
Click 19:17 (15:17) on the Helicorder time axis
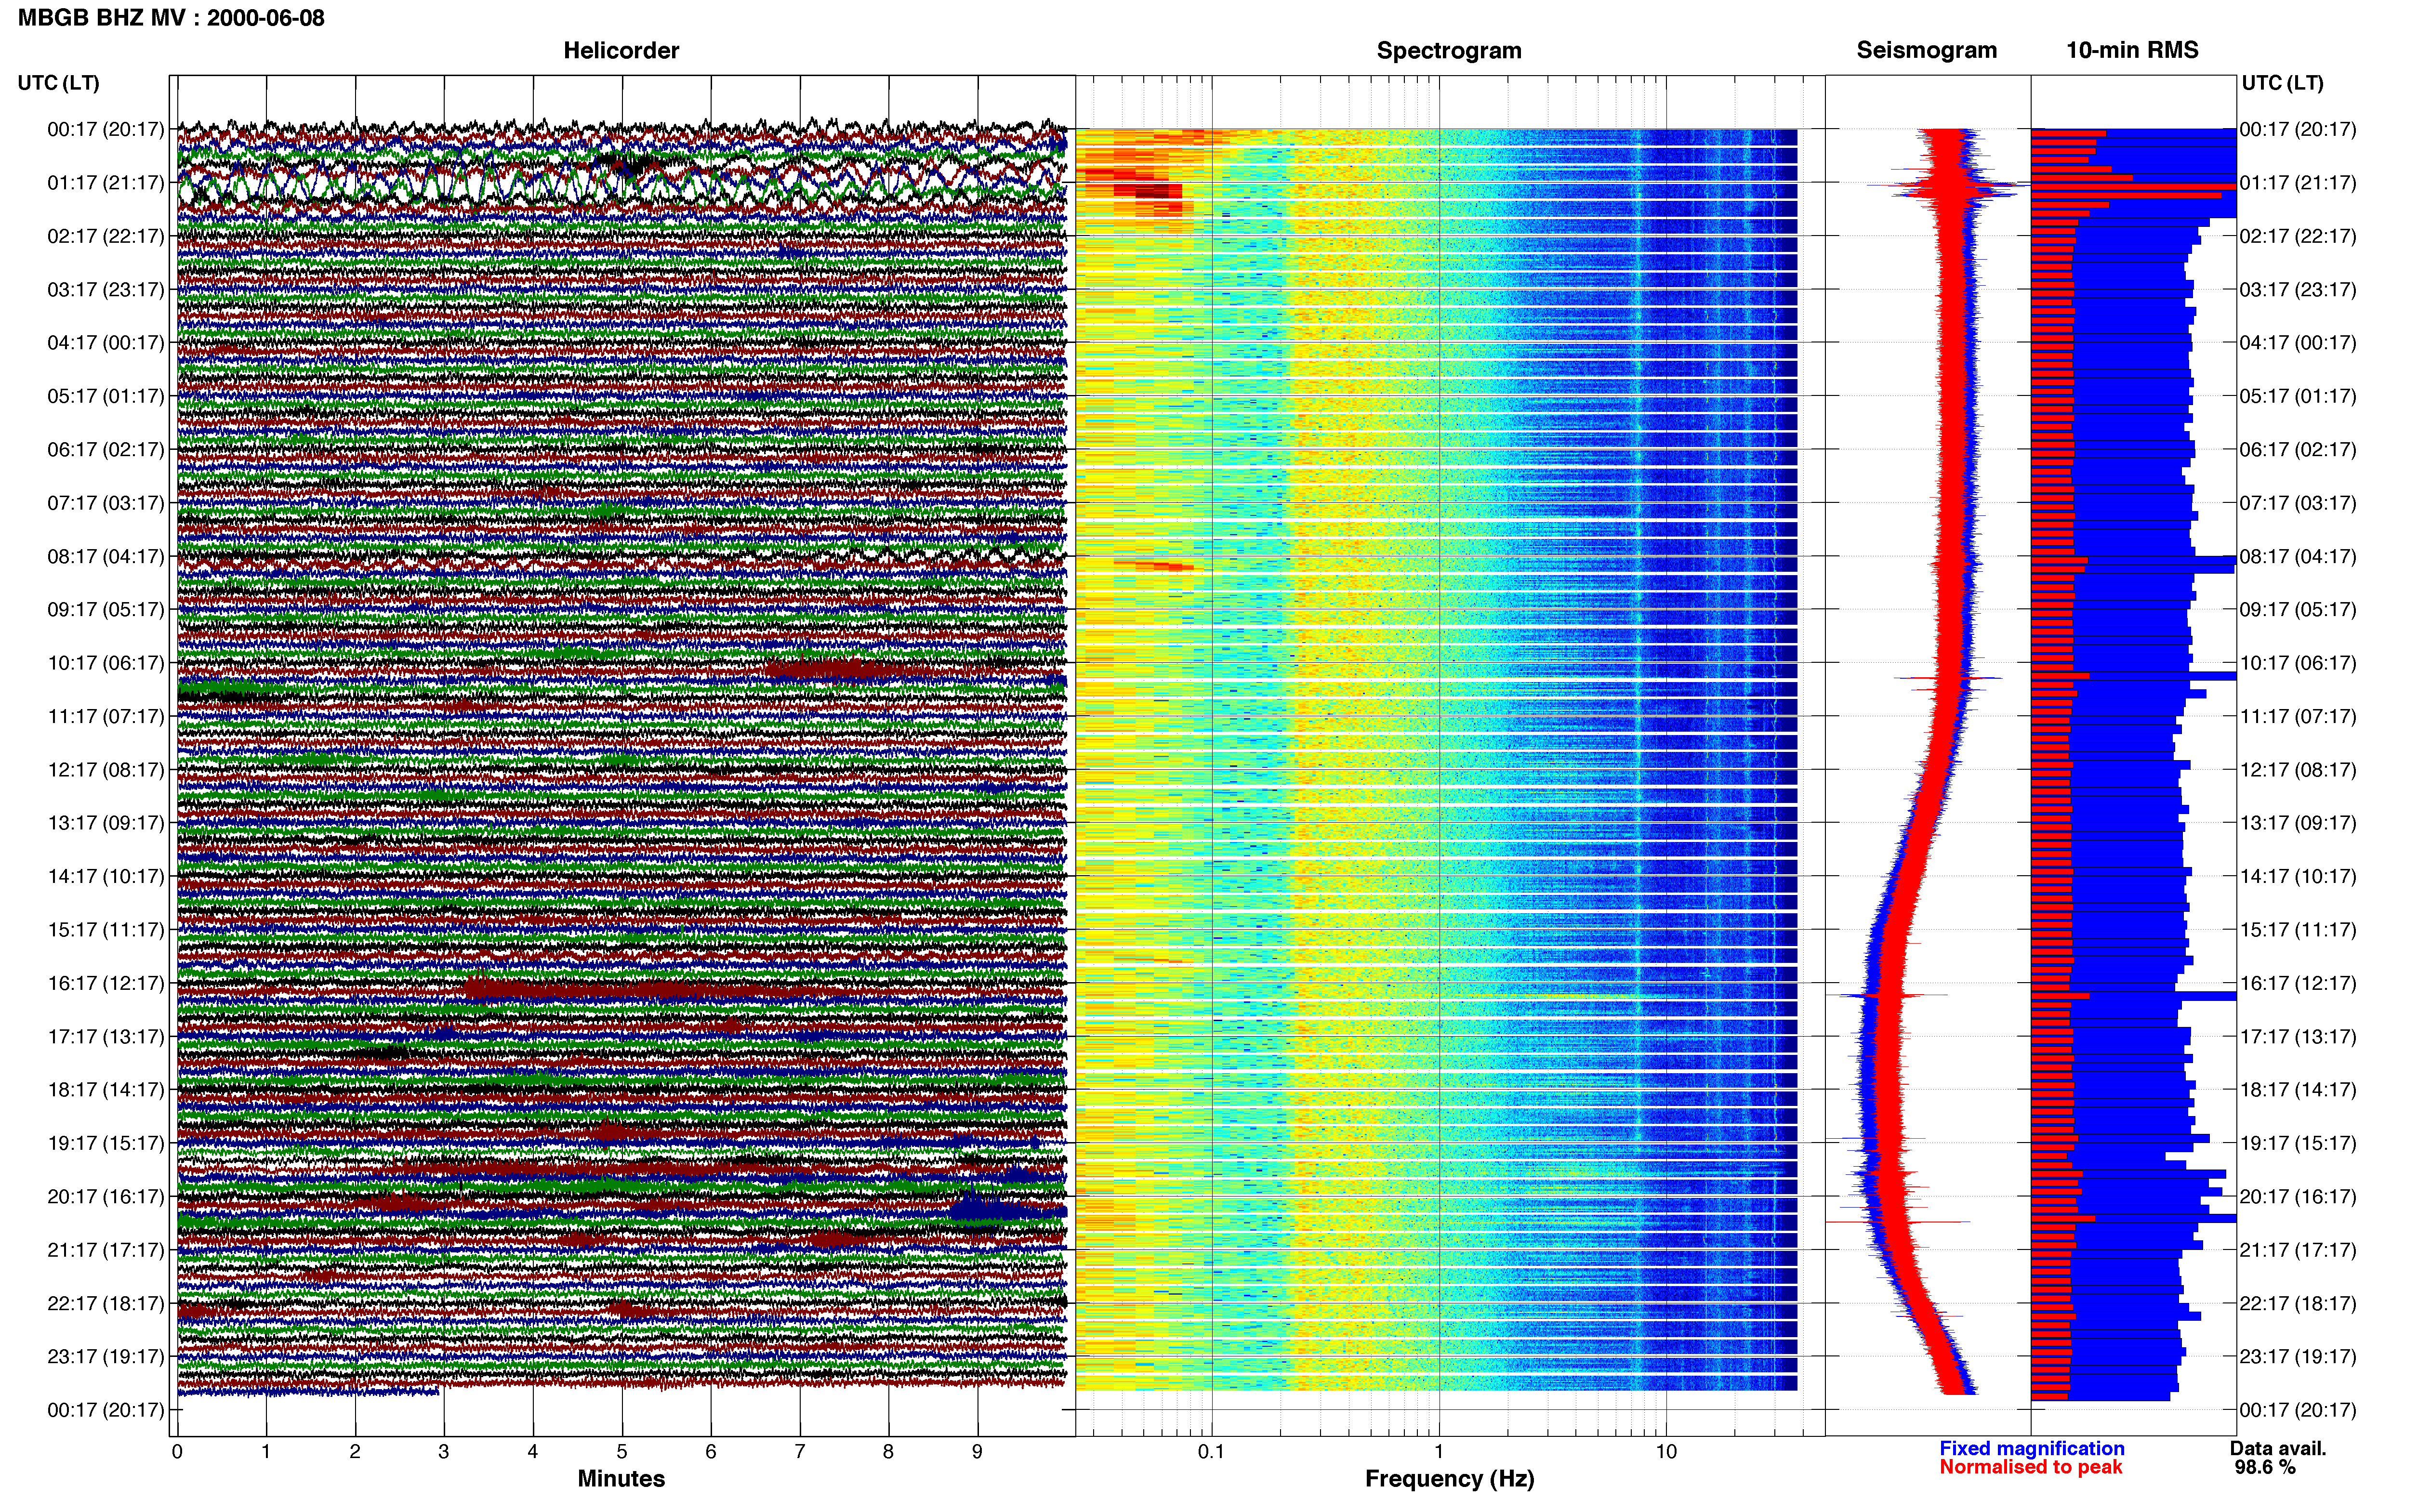(106, 1143)
